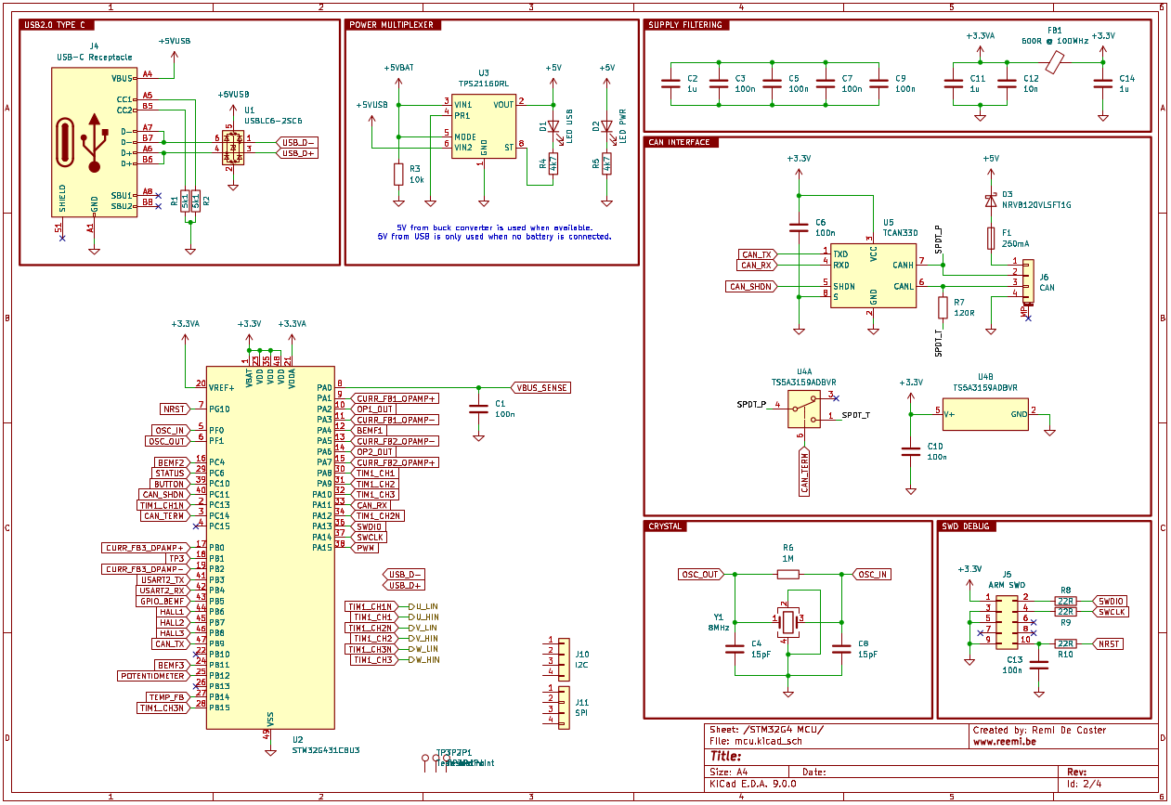Image resolution: width=1171 pixels, height=805 pixels.
Task: Select resistor R6 1M in crystal block
Action: pos(787,575)
